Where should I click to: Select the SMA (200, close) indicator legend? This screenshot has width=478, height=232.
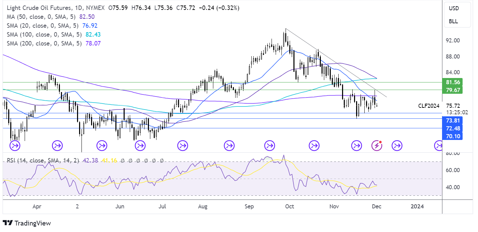coord(44,43)
